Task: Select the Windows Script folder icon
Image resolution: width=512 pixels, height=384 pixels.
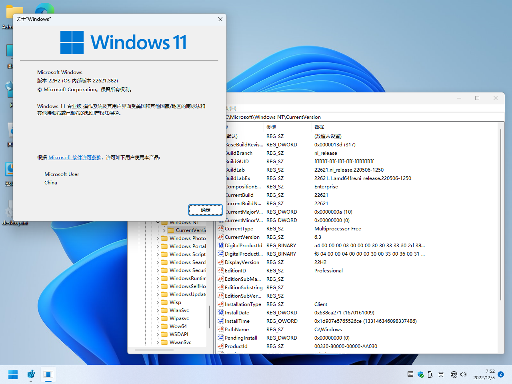Action: 164,254
